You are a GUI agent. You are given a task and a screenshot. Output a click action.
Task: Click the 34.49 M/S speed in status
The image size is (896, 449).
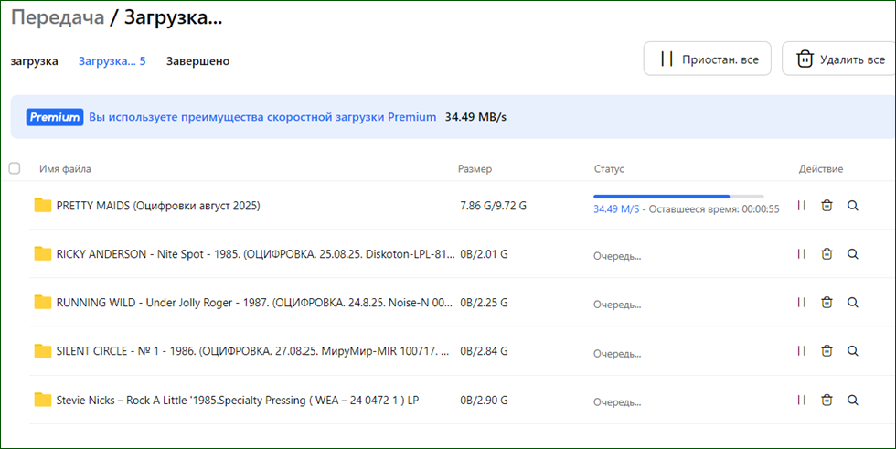click(616, 209)
